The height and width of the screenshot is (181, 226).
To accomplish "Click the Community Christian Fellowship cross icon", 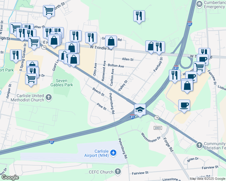I will (199, 145).
